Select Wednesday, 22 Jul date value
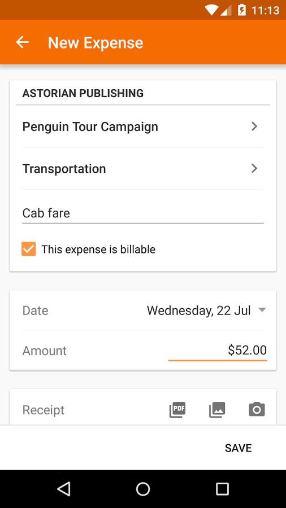286x508 pixels. (x=199, y=310)
